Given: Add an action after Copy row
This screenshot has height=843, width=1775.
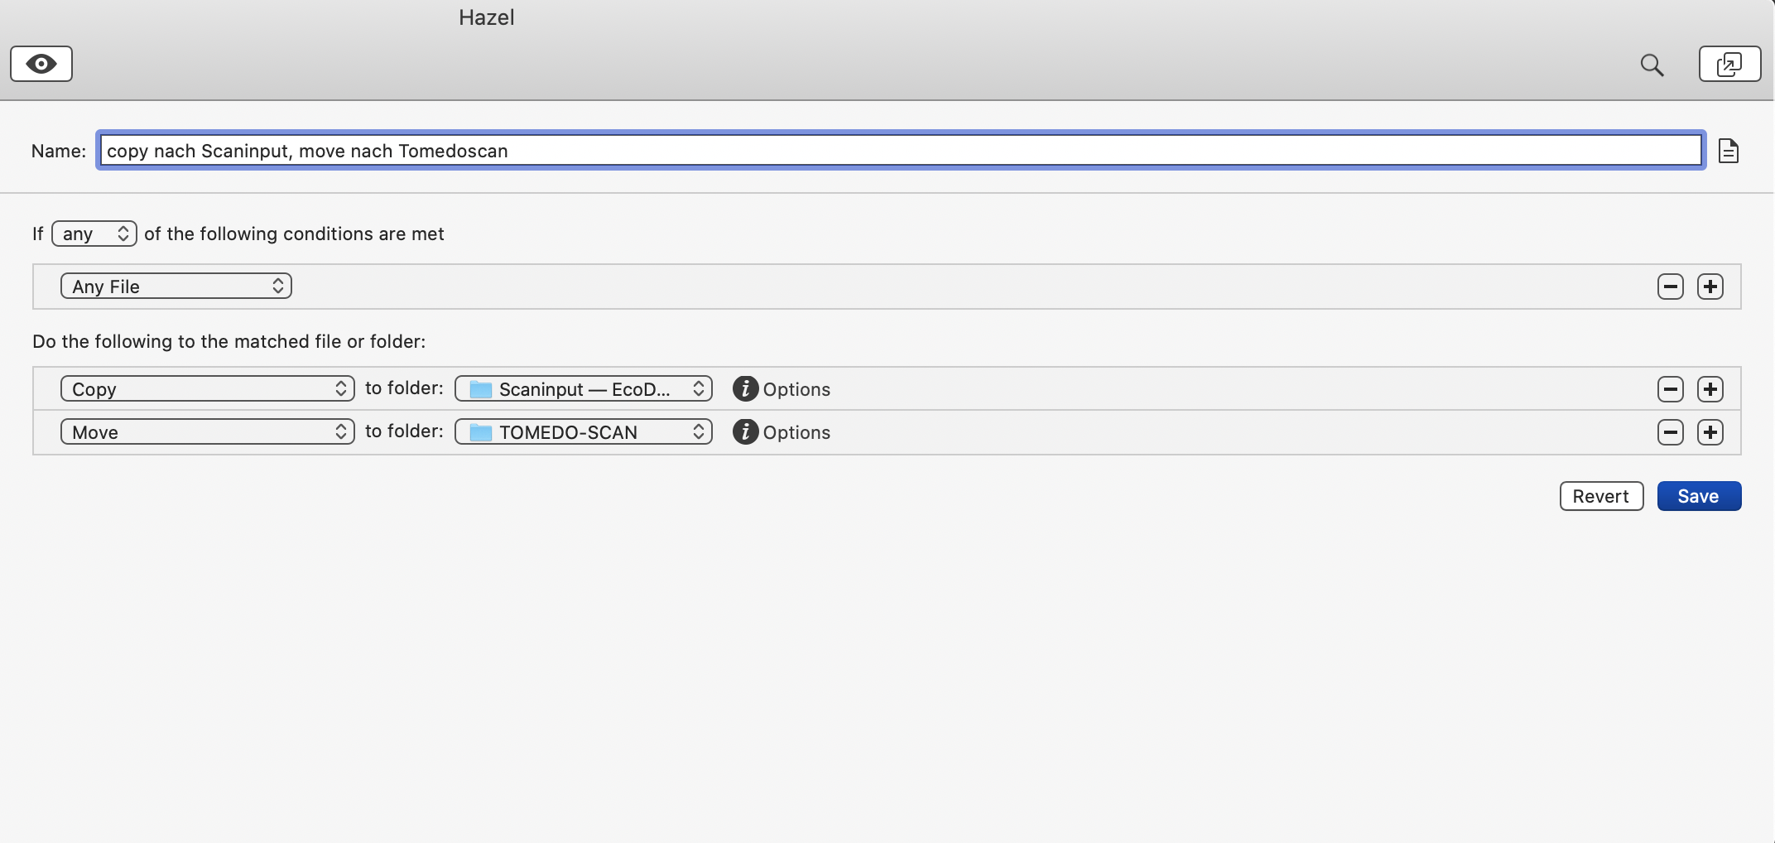Looking at the screenshot, I should (1710, 389).
